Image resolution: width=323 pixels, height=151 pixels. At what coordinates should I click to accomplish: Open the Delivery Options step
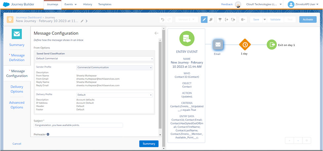pos(17,89)
